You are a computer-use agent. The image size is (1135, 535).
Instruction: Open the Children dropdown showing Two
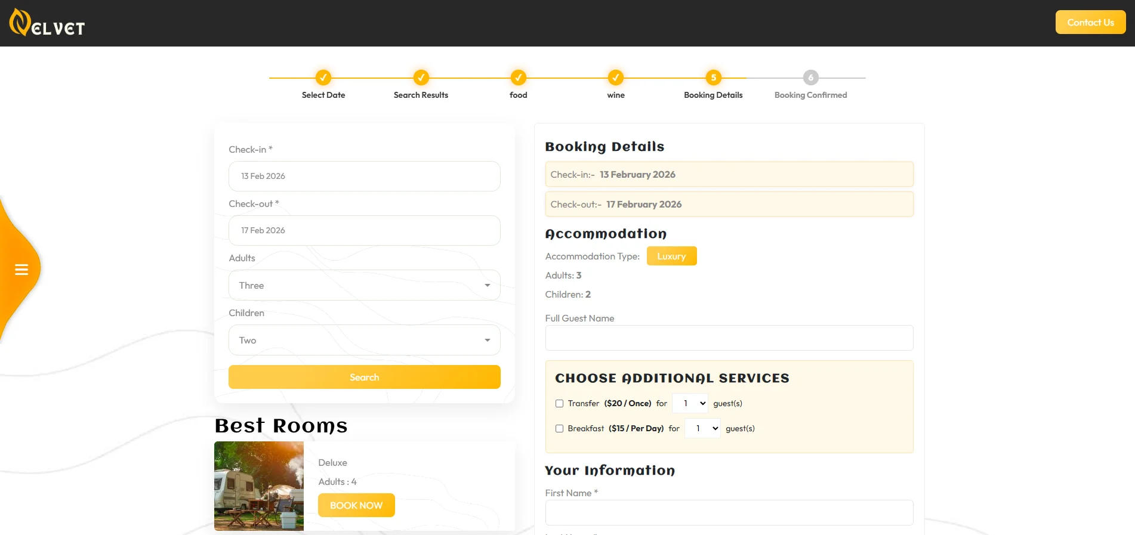point(364,341)
